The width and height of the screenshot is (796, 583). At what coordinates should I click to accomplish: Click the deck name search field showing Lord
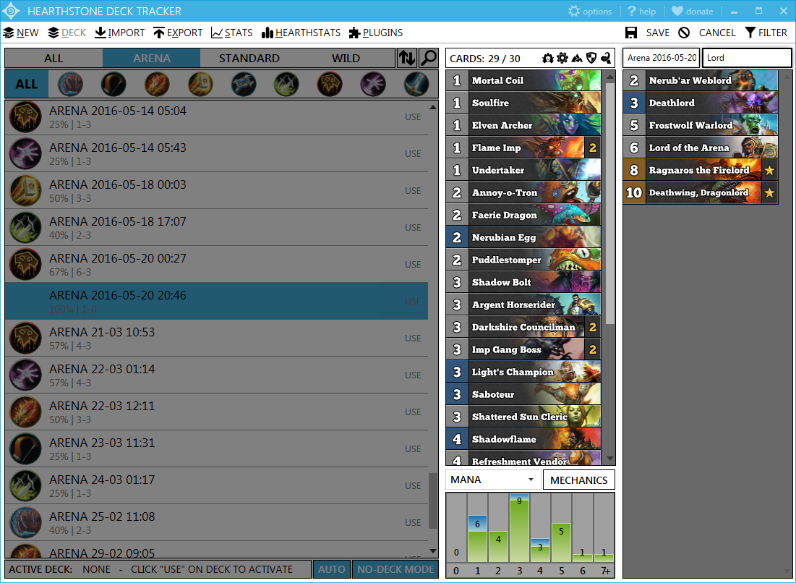(747, 57)
